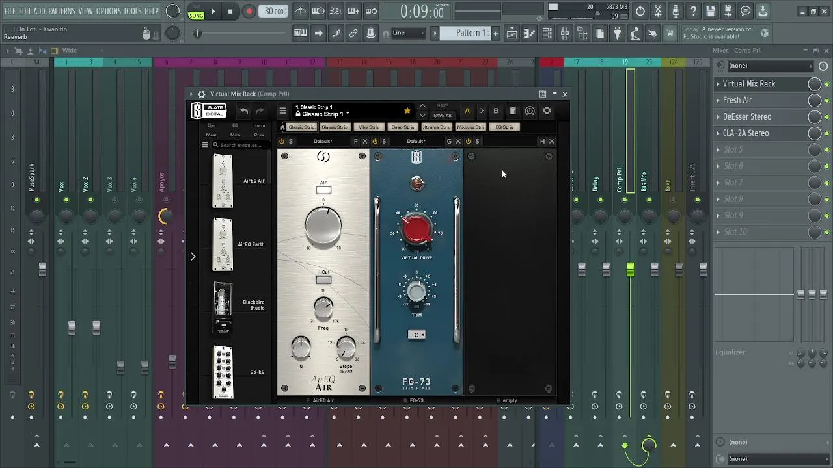Undo last action in Virtual Mix Rack
Viewport: 833px width, 468px height.
(243, 111)
